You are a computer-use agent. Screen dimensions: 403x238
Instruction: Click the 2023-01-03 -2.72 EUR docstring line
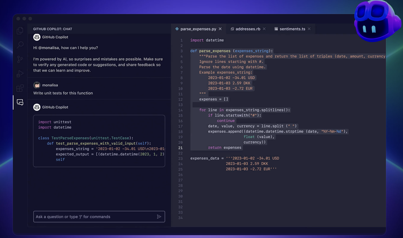coord(230,88)
